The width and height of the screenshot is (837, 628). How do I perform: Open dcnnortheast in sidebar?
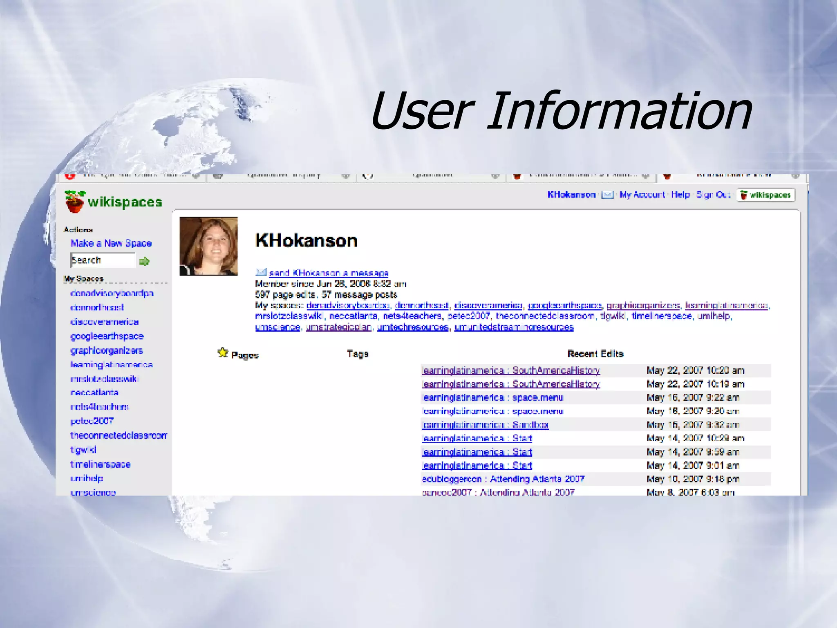coord(97,307)
